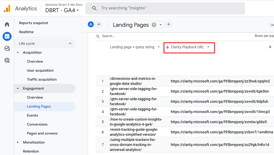
Task: Click Clarity URL ending 1em8tma
Action: 222,132
